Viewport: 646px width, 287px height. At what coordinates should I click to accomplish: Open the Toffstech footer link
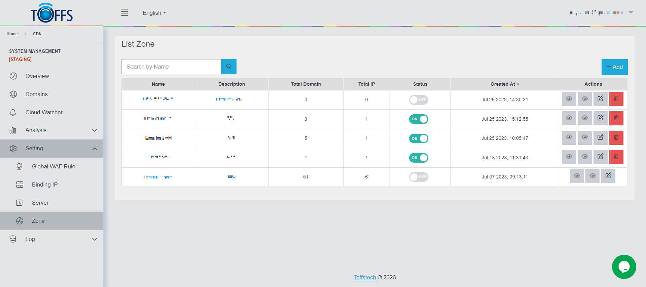tap(364, 277)
